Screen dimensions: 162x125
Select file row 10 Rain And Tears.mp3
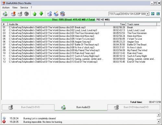79,53
